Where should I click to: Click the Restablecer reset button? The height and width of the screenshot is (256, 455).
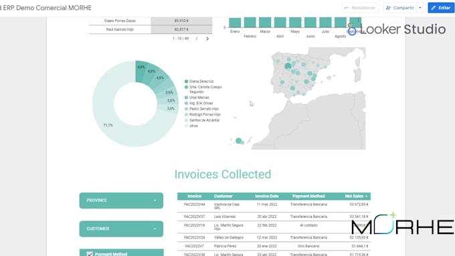360,8
